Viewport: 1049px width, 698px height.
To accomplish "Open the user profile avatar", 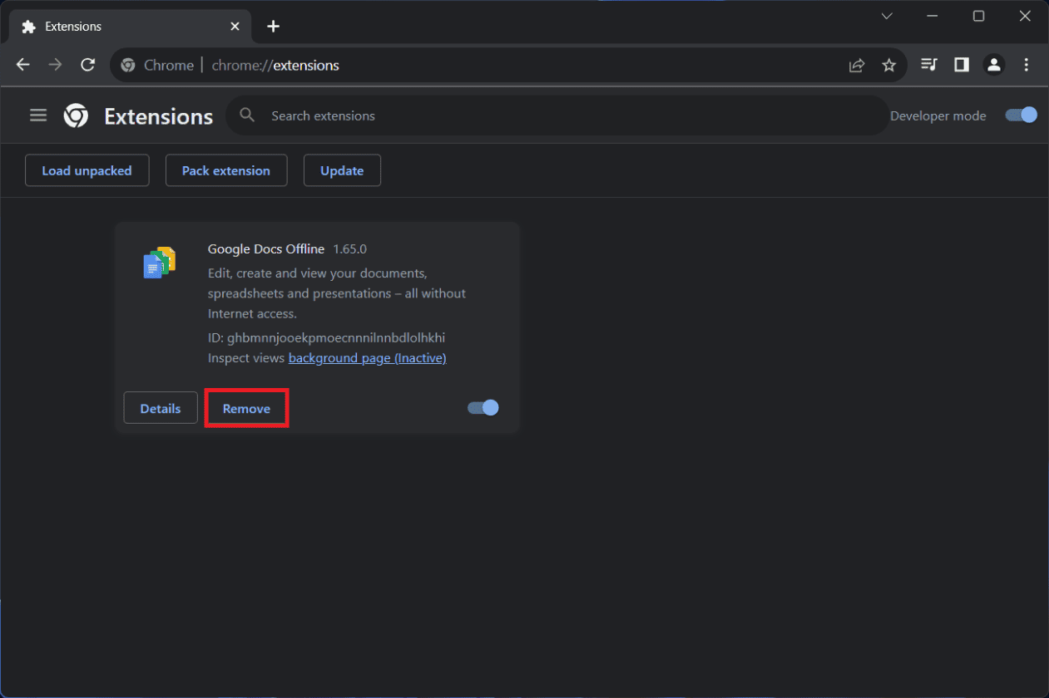I will point(993,65).
